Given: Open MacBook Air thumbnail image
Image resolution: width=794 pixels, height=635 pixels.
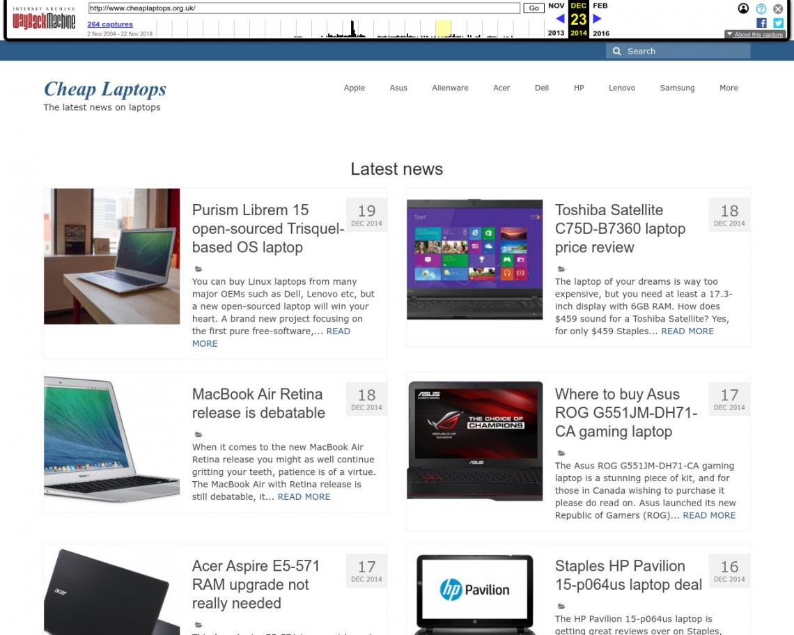Looking at the screenshot, I should [x=112, y=439].
